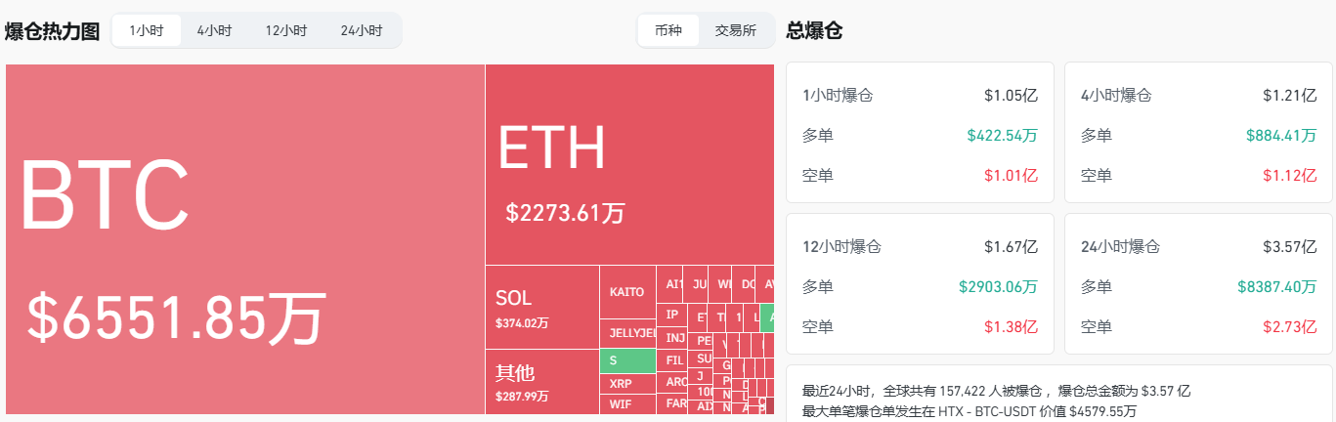Image resolution: width=1336 pixels, height=422 pixels.
Task: Select the JELLYJELLY tile
Action: coord(626,333)
